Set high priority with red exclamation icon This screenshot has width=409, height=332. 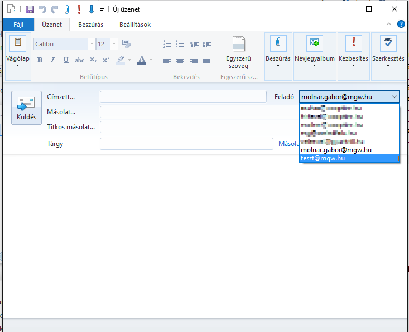pyautogui.click(x=79, y=9)
